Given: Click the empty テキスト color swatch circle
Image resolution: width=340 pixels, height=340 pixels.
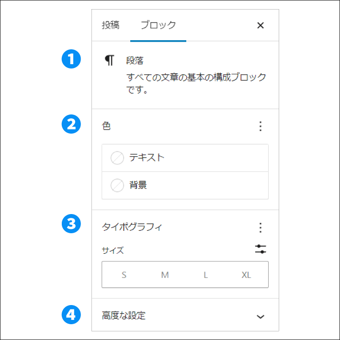Looking at the screenshot, I should (117, 158).
